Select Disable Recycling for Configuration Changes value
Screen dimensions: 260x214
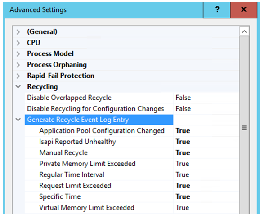pyautogui.click(x=206, y=109)
